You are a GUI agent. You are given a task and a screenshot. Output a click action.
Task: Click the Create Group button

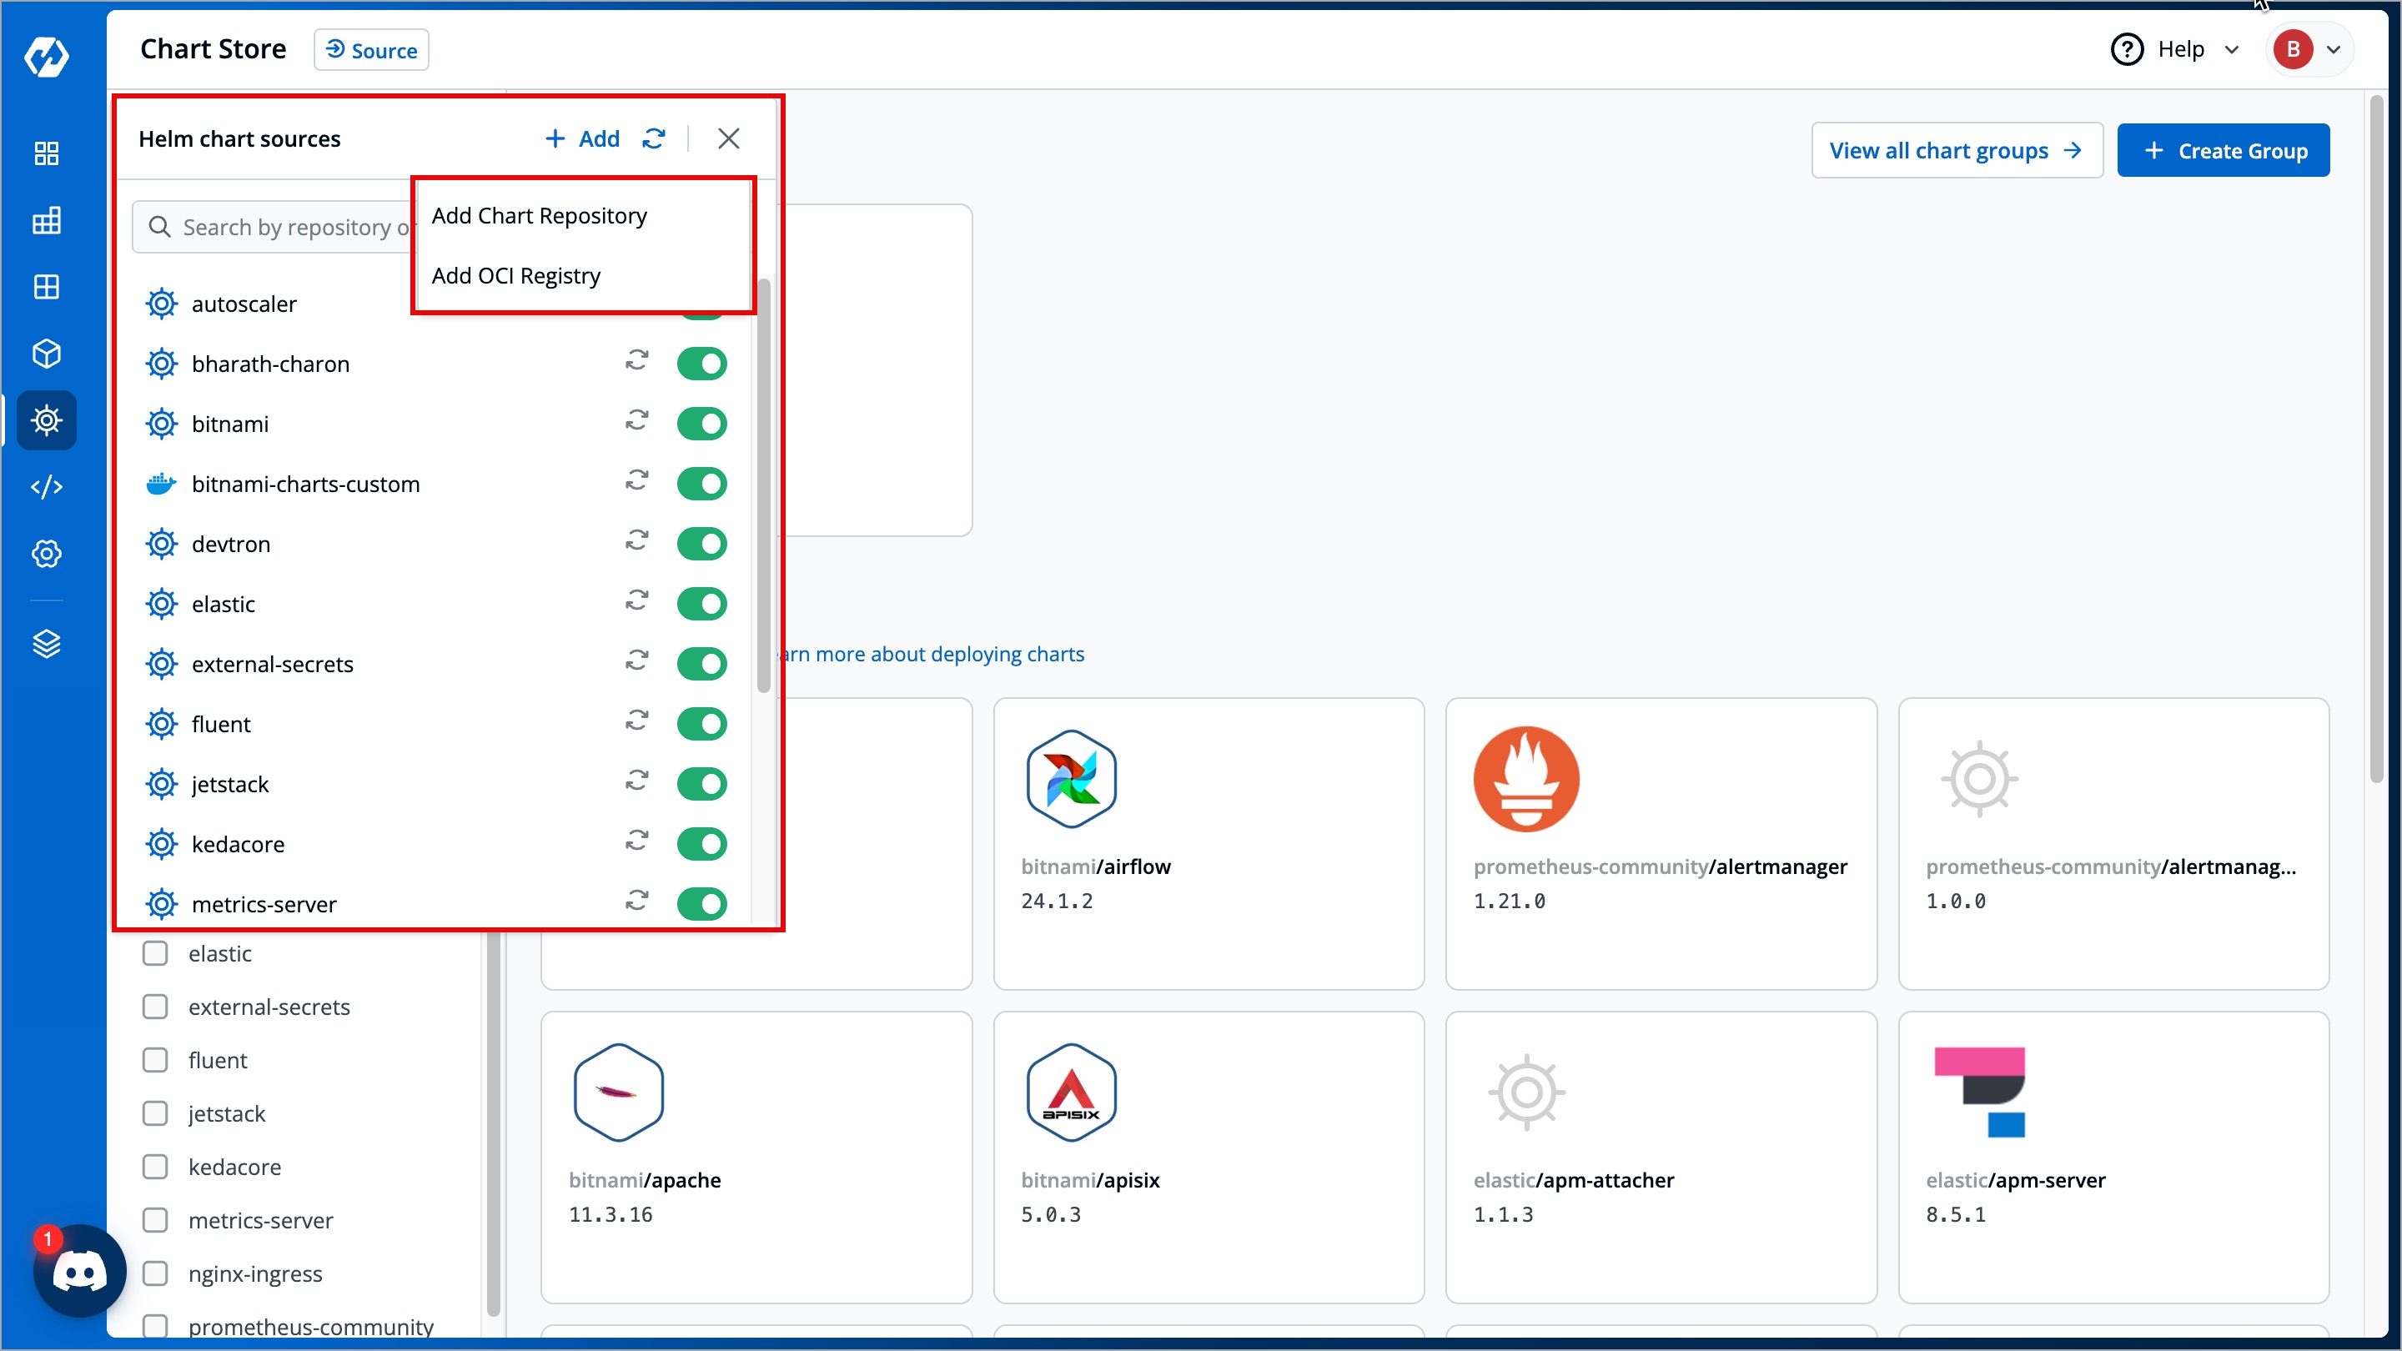2223,150
